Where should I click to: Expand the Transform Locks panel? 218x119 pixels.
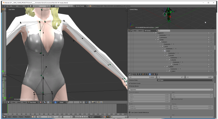pyautogui.click(x=135, y=83)
